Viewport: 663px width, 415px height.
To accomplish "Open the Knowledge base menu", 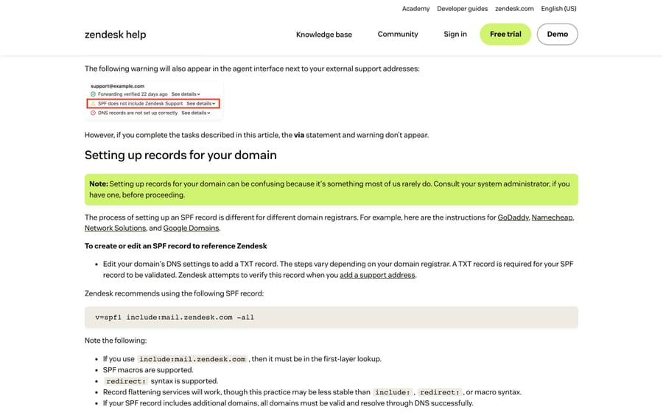I will 324,34.
